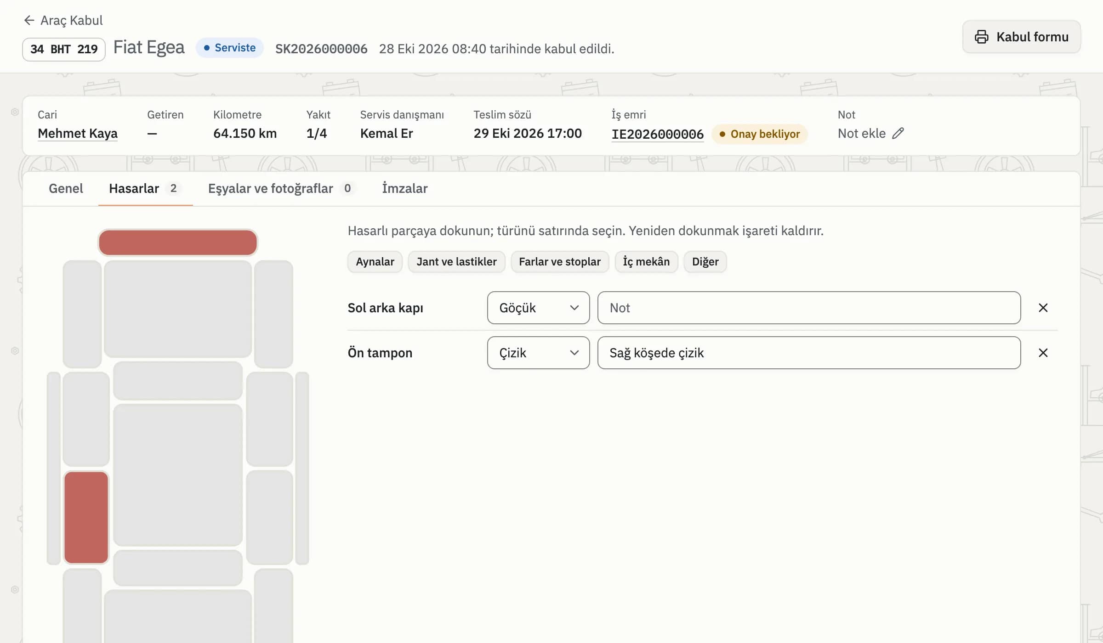The height and width of the screenshot is (643, 1103).
Task: Click the Farlar ve stoplar chip
Action: tap(560, 262)
